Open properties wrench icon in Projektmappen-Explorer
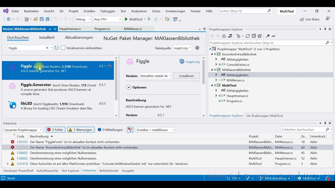335x188 pixels. coord(268,36)
